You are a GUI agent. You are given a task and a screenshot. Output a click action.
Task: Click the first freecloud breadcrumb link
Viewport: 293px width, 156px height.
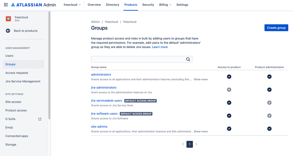tap(111, 22)
